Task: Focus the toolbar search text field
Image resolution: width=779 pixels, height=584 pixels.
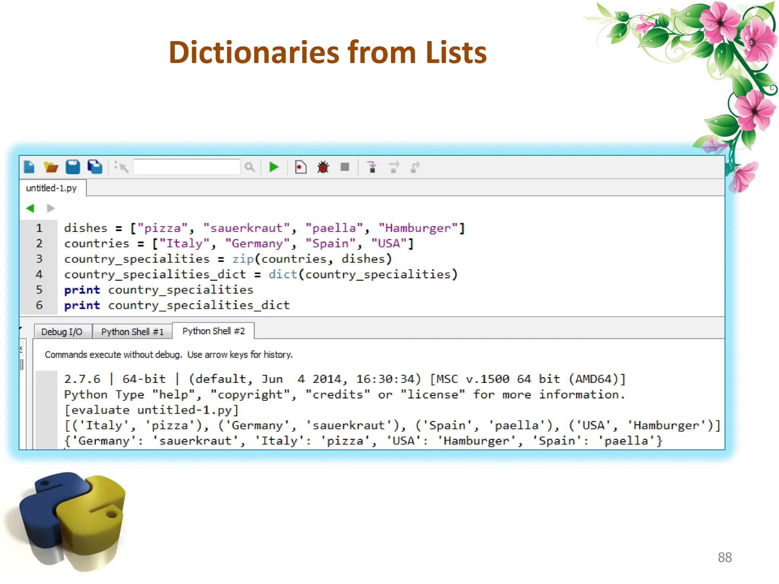Action: click(x=187, y=167)
